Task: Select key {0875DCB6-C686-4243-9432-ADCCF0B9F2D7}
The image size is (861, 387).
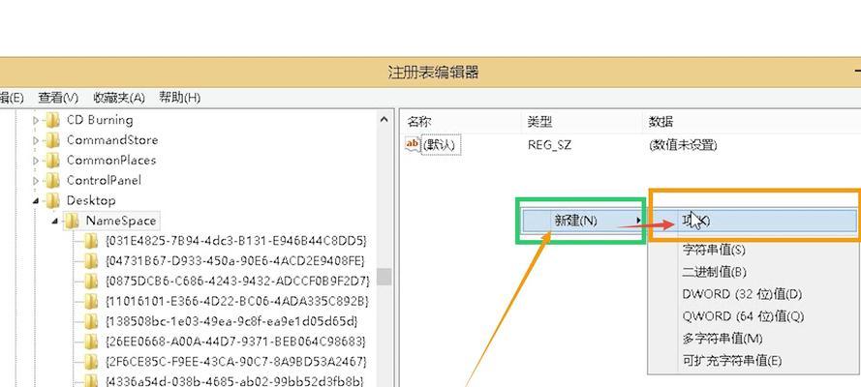Action: [x=237, y=282]
